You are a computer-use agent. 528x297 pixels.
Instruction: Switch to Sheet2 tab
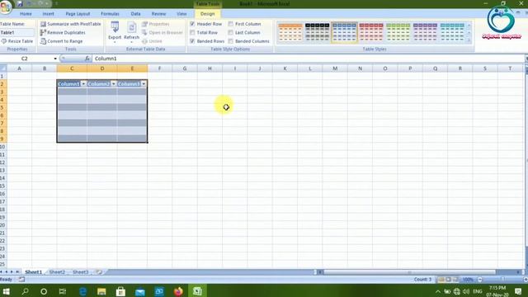(57, 271)
